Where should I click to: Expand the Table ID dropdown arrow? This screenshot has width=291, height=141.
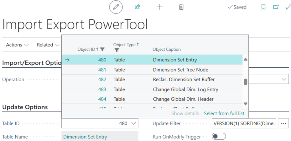coord(133,123)
